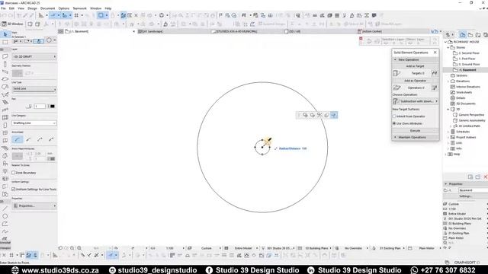This screenshot has height=274, width=488.
Task: Select first arrowhead style option
Action: pos(18,139)
